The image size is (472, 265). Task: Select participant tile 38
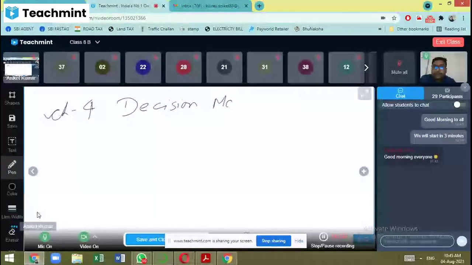[x=305, y=67]
